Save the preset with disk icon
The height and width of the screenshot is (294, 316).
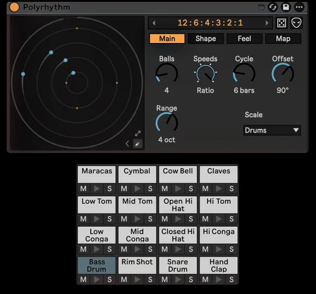point(286,7)
